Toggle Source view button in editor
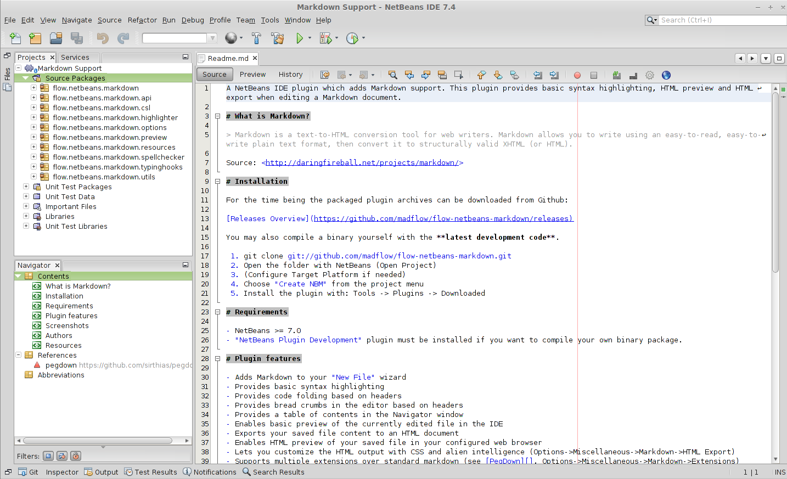Viewport: 787px width, 479px height. coord(215,75)
